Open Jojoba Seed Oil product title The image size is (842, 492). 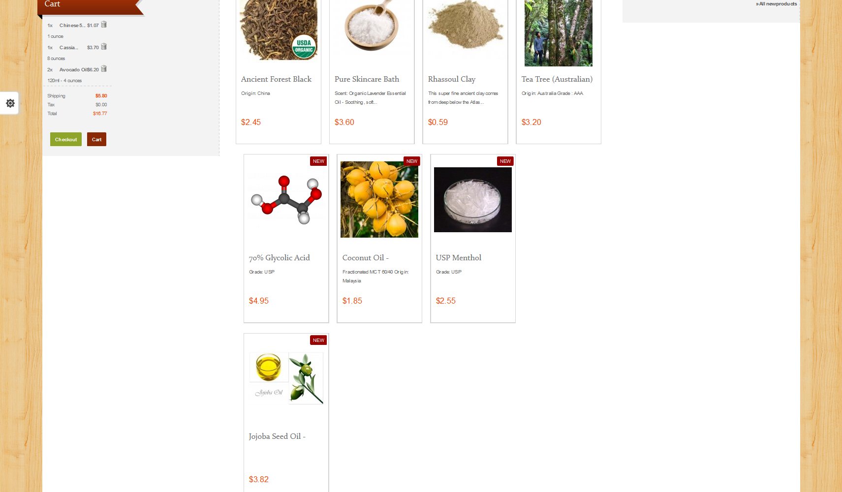pyautogui.click(x=277, y=436)
